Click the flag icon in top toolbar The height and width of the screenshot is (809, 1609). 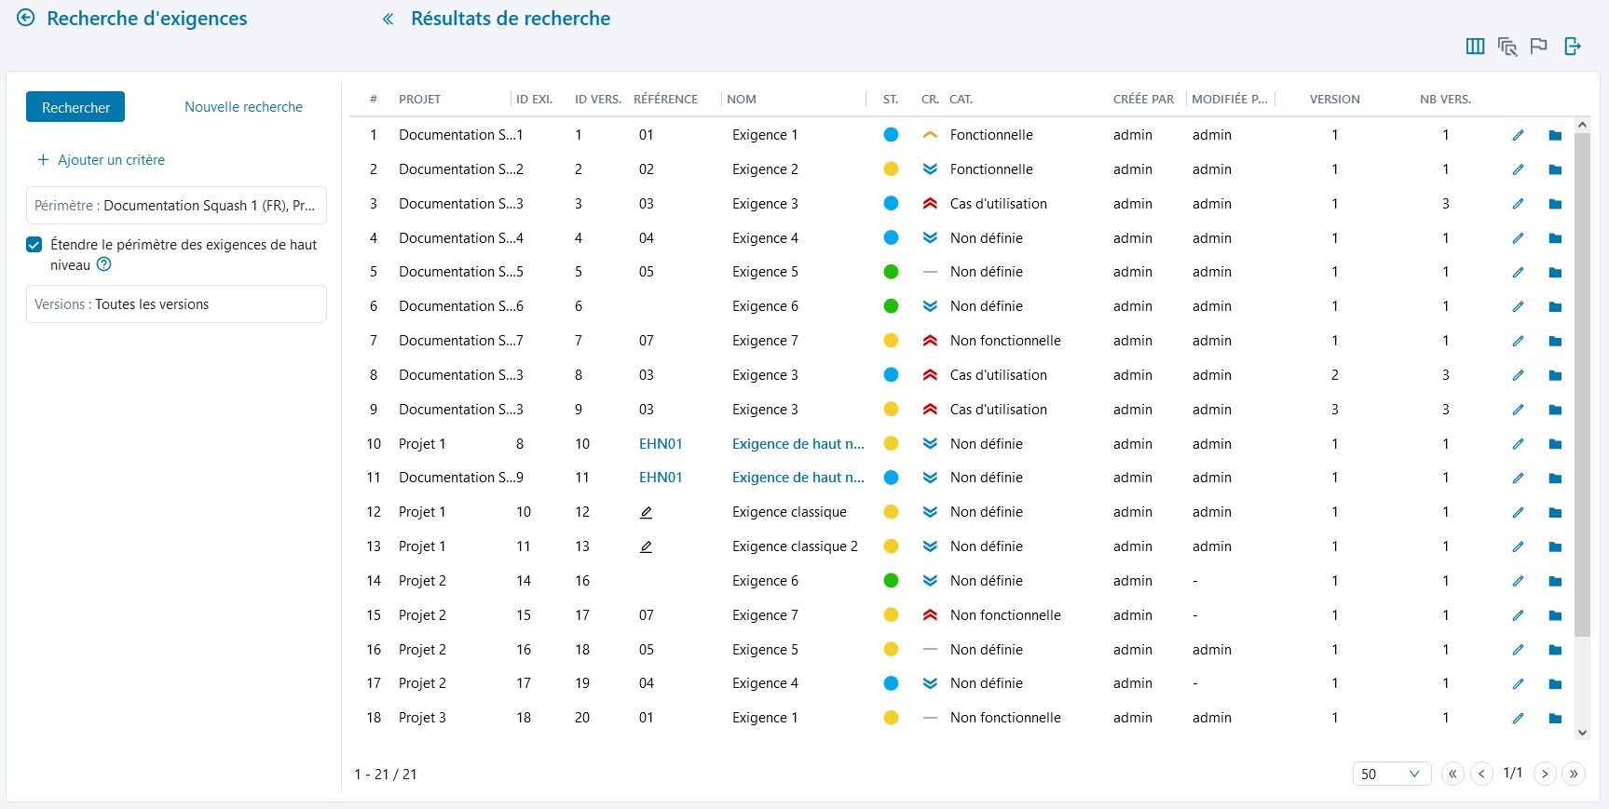1538,47
